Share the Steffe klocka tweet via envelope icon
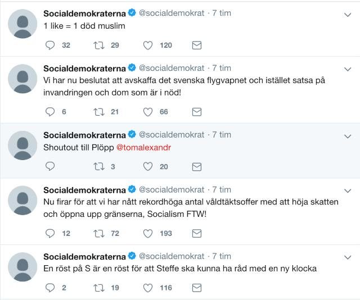This screenshot has height=300, width=360. pos(197,288)
